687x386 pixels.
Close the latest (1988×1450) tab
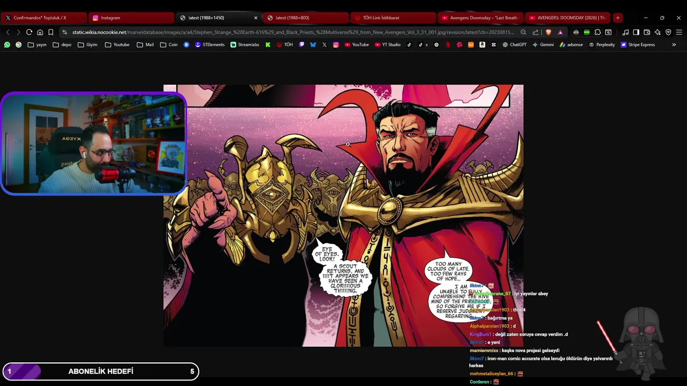point(255,18)
